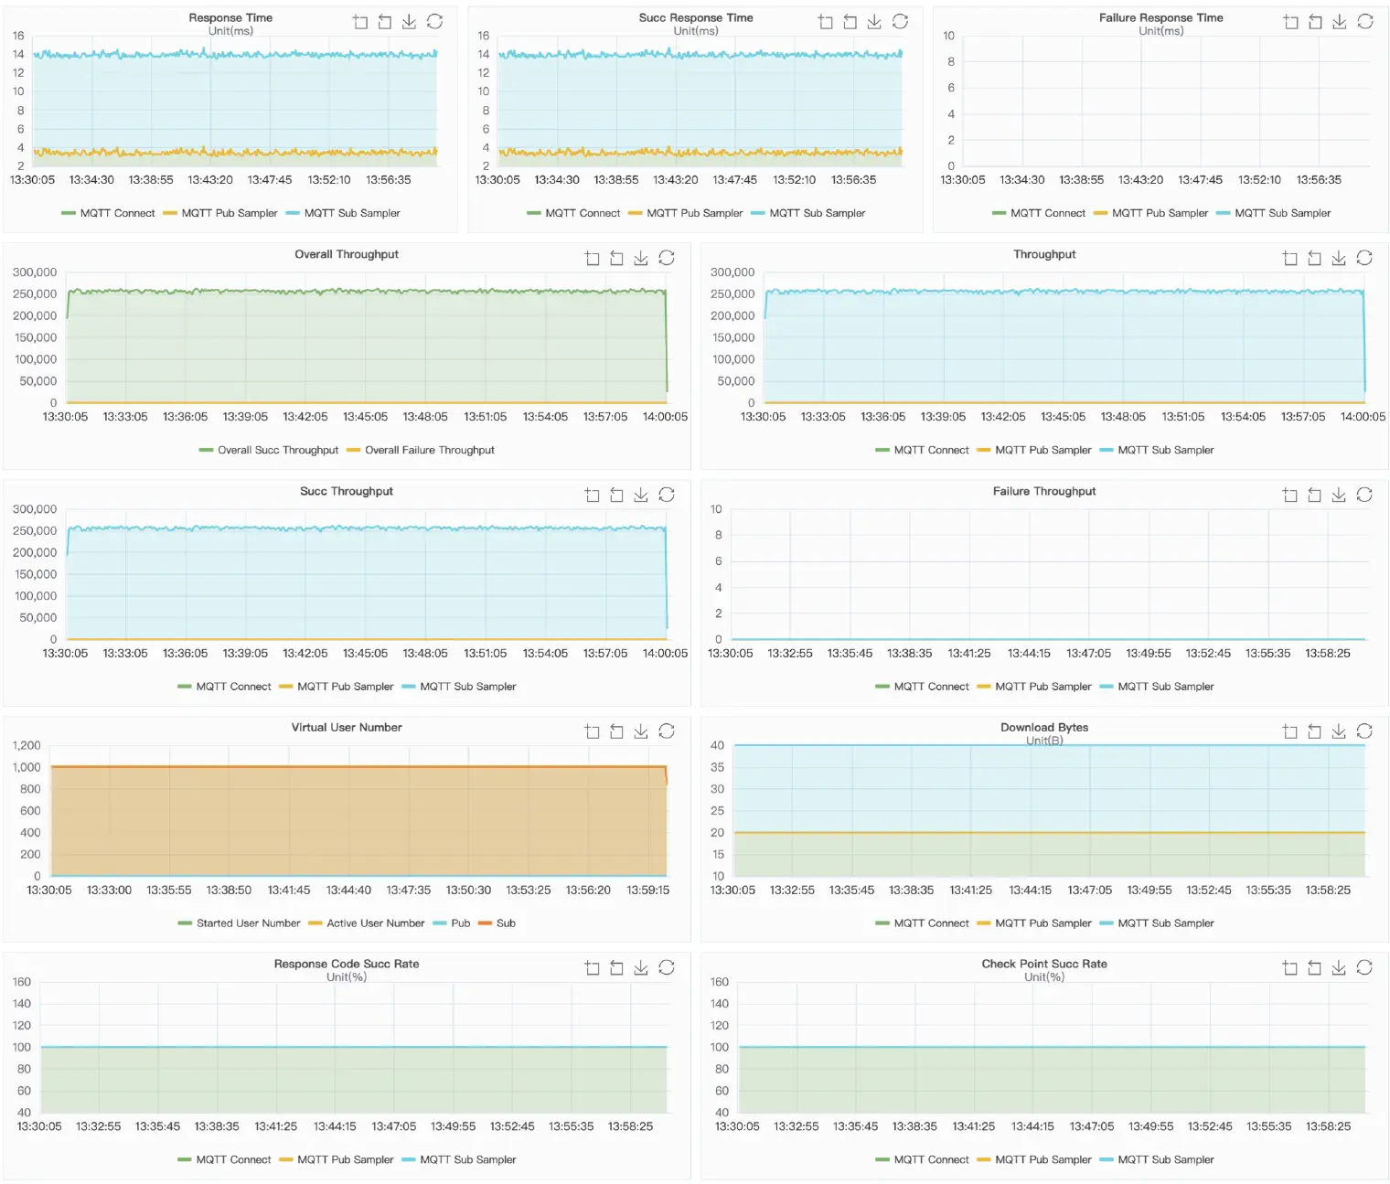Screen dimensions: 1390x1184
Task: Click the Download Bytes chart title
Action: coord(1044,727)
